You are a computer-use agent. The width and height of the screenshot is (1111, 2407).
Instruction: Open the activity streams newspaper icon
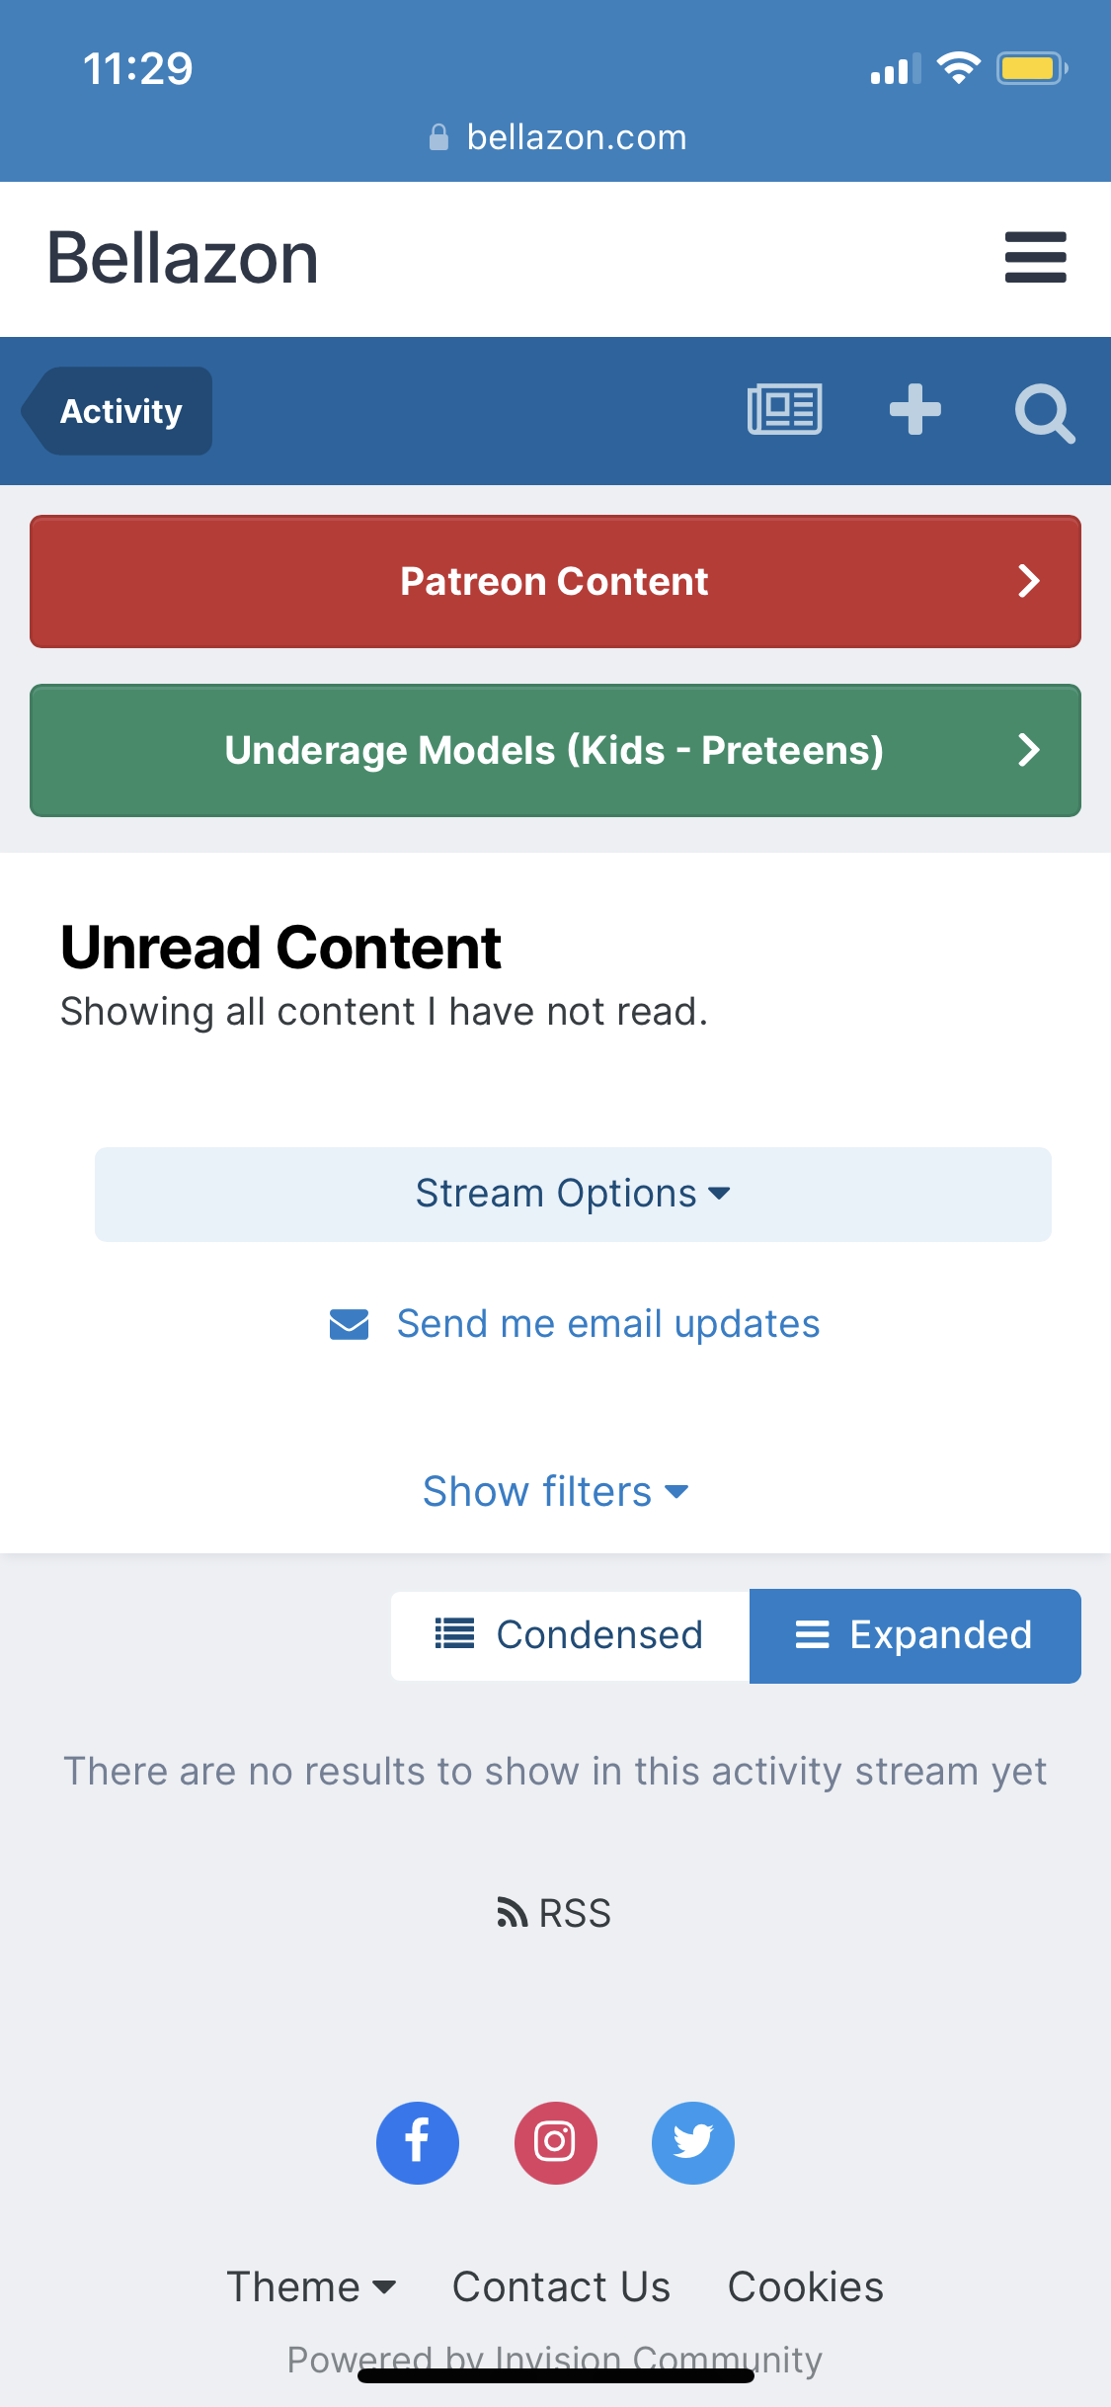[x=785, y=410]
